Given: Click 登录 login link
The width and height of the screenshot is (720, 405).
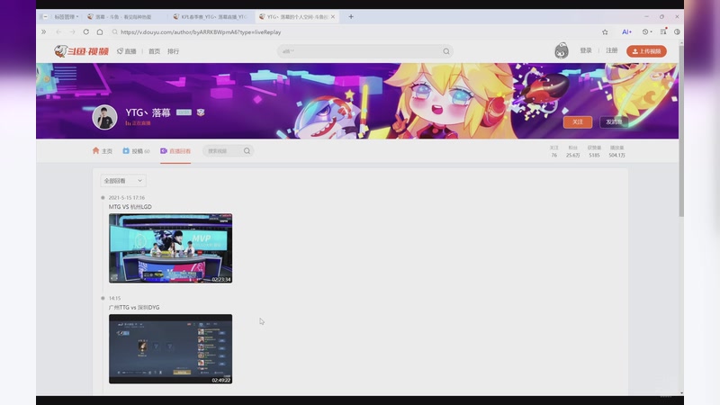Looking at the screenshot, I should pyautogui.click(x=586, y=50).
